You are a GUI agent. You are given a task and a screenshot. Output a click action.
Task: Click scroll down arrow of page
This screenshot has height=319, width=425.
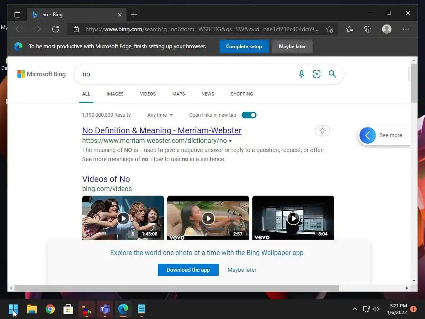[414, 281]
